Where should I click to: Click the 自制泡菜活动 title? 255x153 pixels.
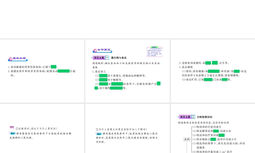click(x=205, y=117)
